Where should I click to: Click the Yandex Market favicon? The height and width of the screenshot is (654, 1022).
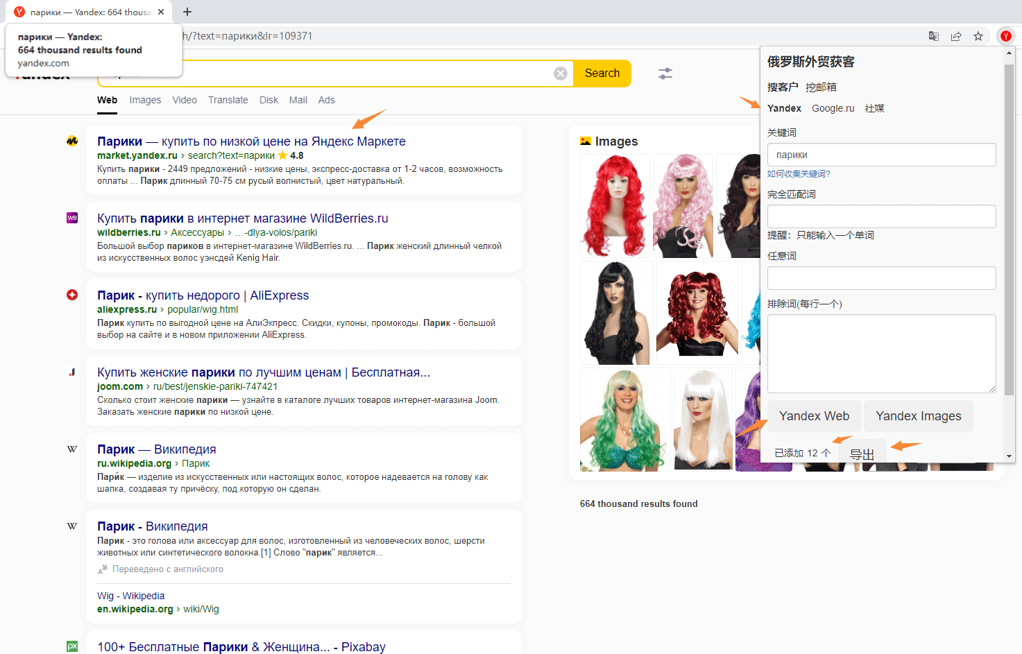point(72,141)
